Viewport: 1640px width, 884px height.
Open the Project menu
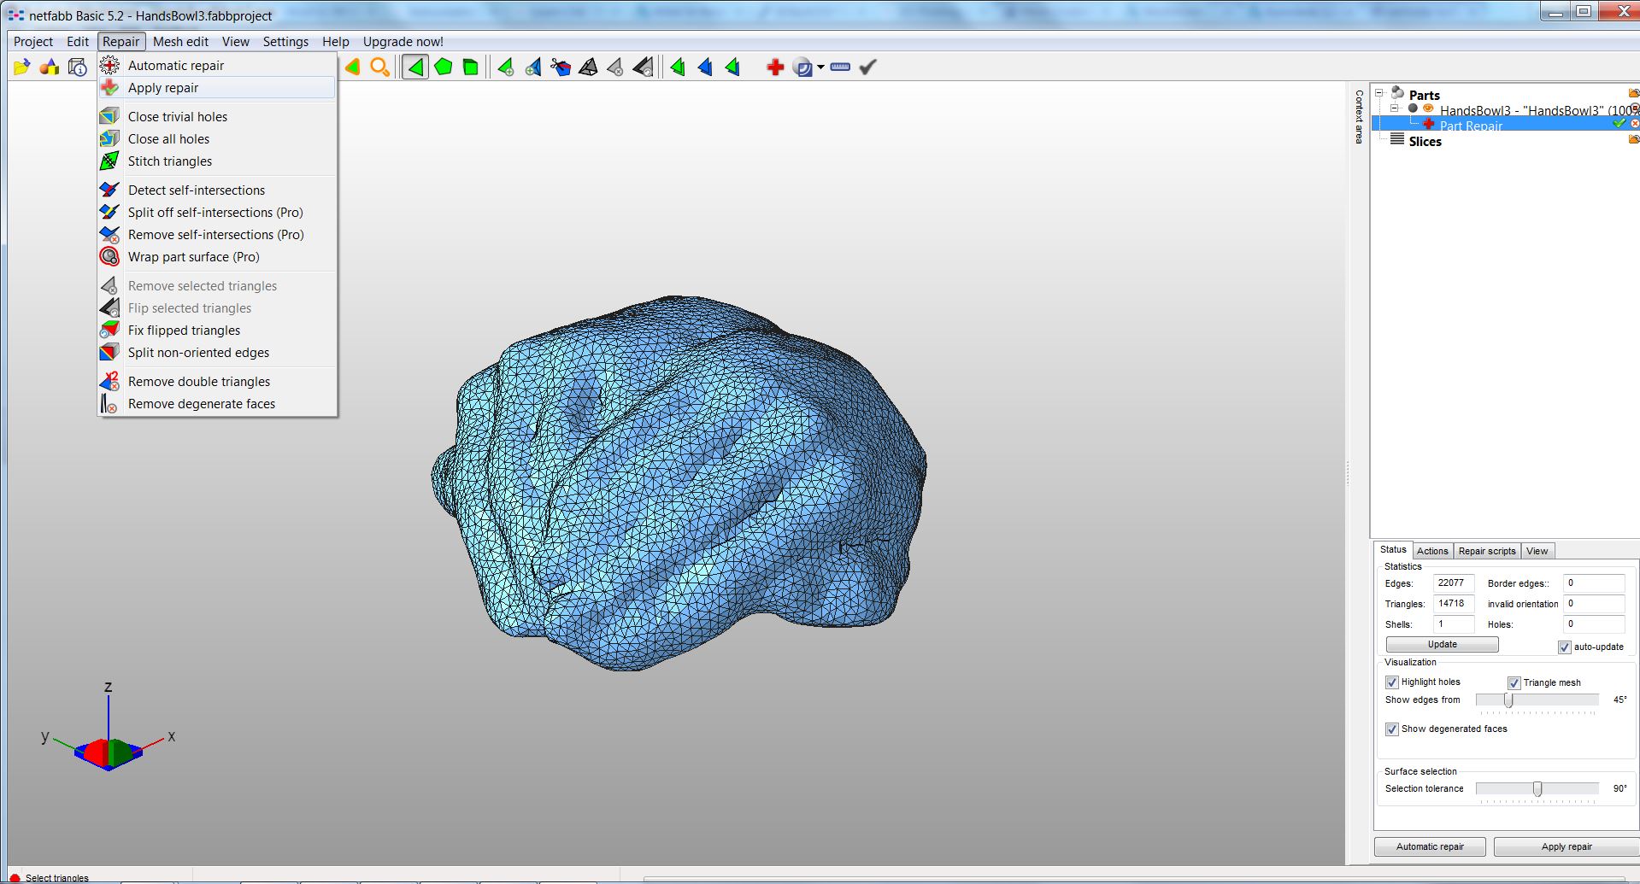[33, 41]
